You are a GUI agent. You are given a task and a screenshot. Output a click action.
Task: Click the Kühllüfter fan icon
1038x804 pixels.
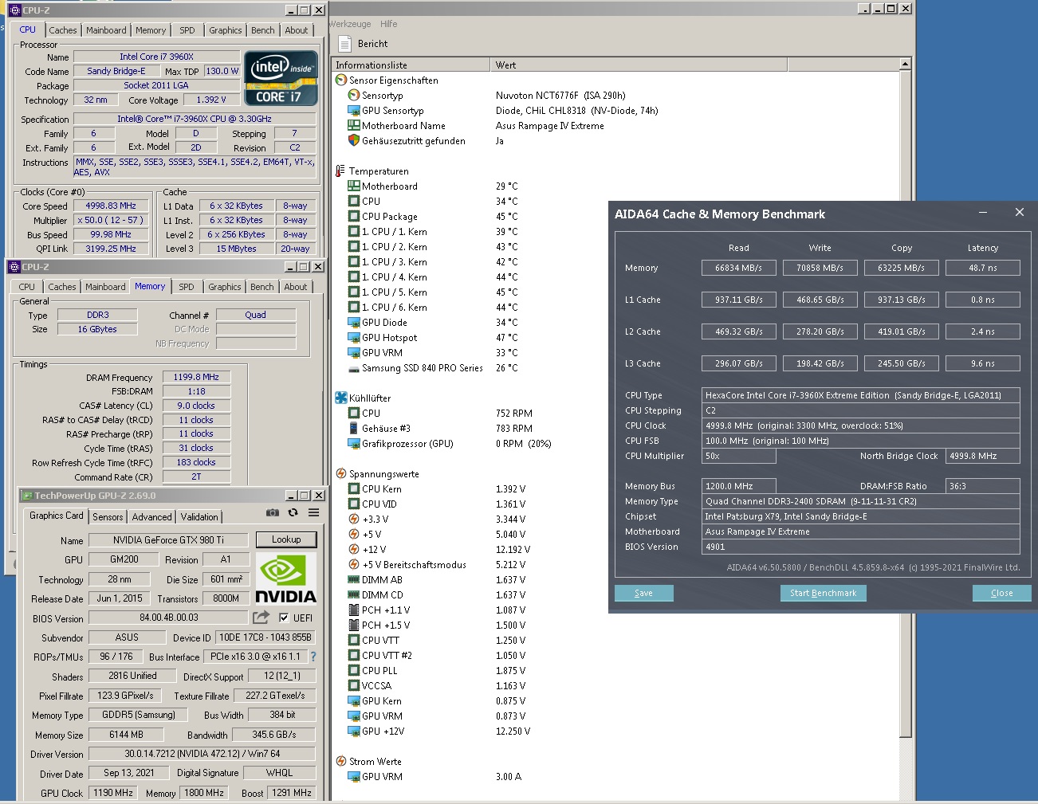(x=341, y=398)
